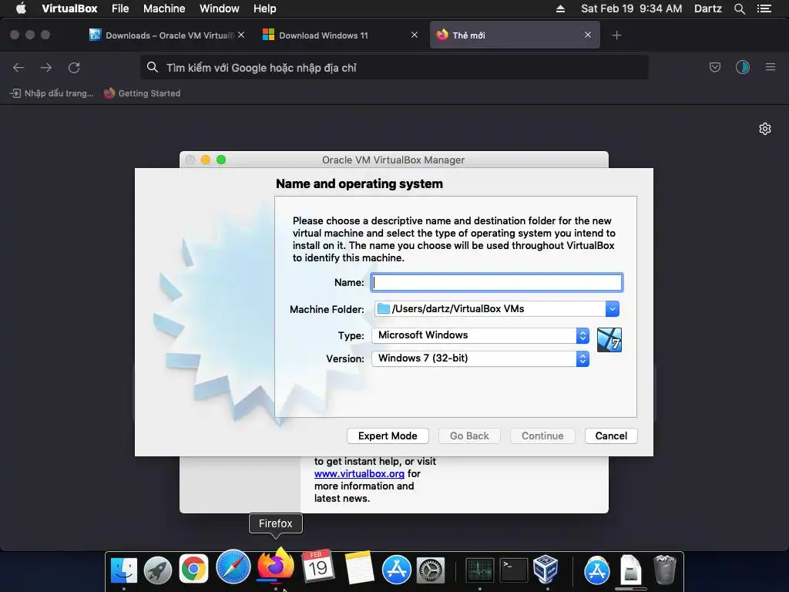
Task: Click the Downloads stack in dock
Action: tap(630, 570)
